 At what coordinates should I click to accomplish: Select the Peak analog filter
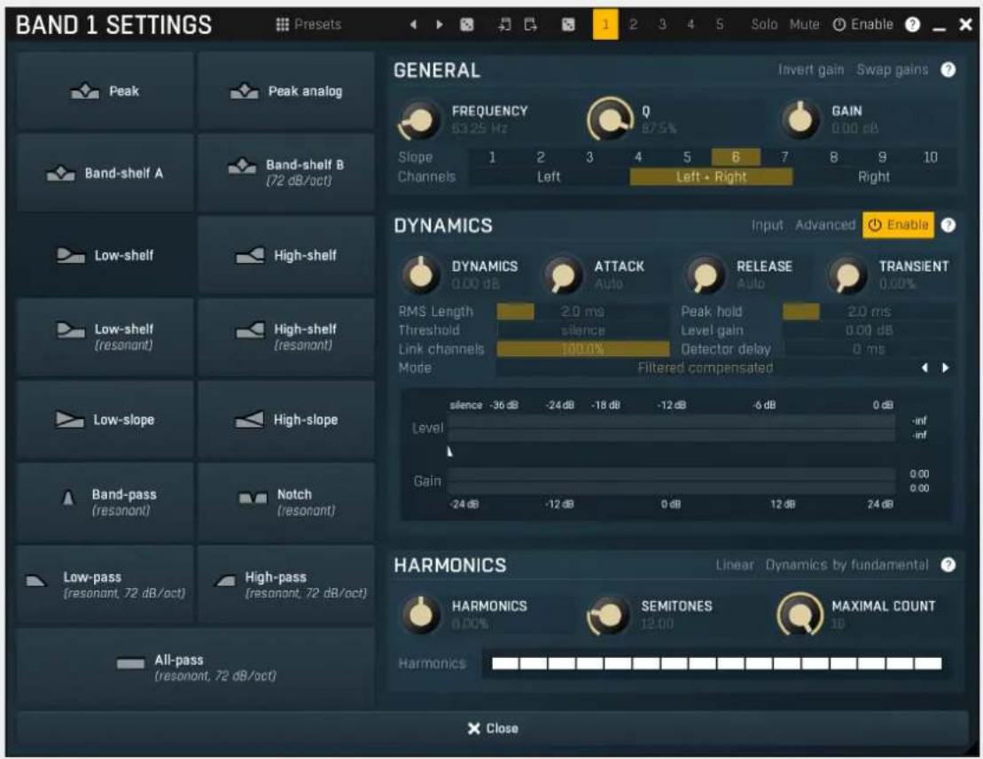tap(286, 91)
